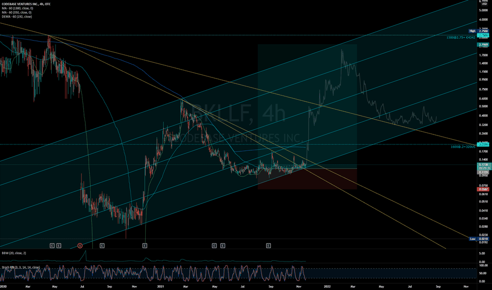
Task: Select the BBW (20, close, 2) indicator label
Action: (14, 253)
